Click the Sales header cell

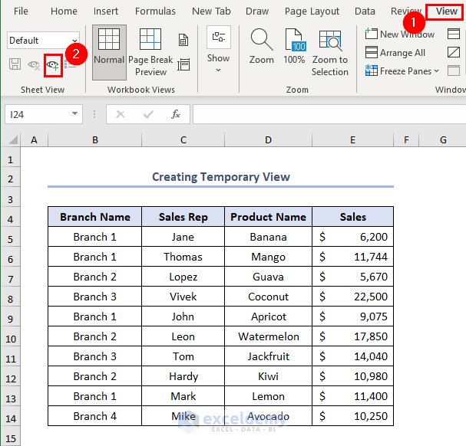(353, 217)
